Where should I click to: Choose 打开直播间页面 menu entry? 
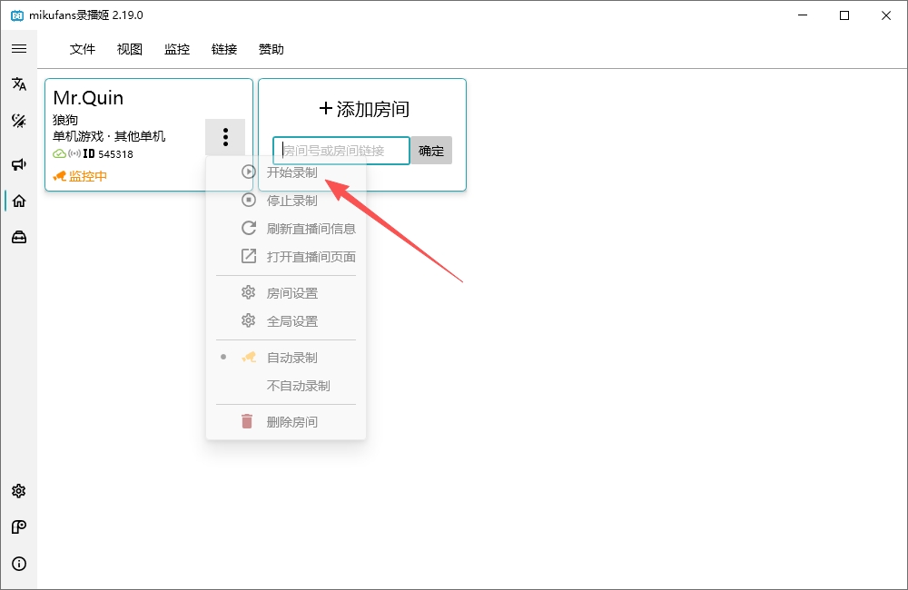tap(286, 257)
